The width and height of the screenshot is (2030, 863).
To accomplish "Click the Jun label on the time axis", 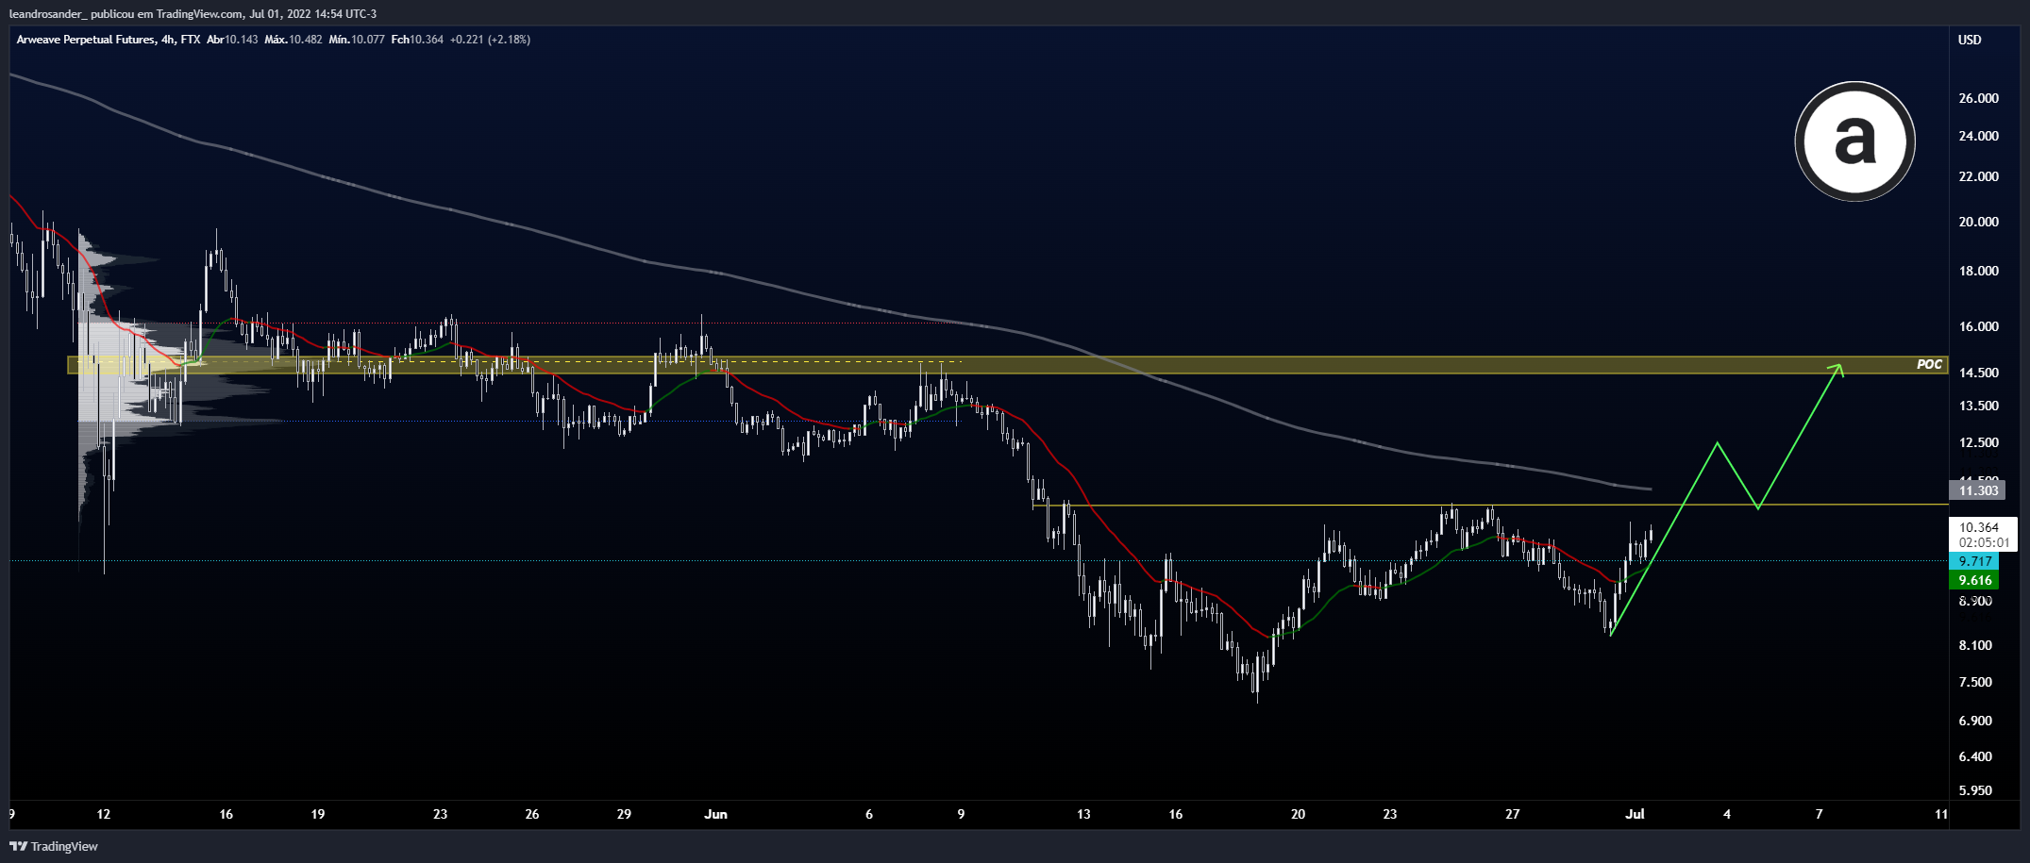I will click(x=715, y=814).
